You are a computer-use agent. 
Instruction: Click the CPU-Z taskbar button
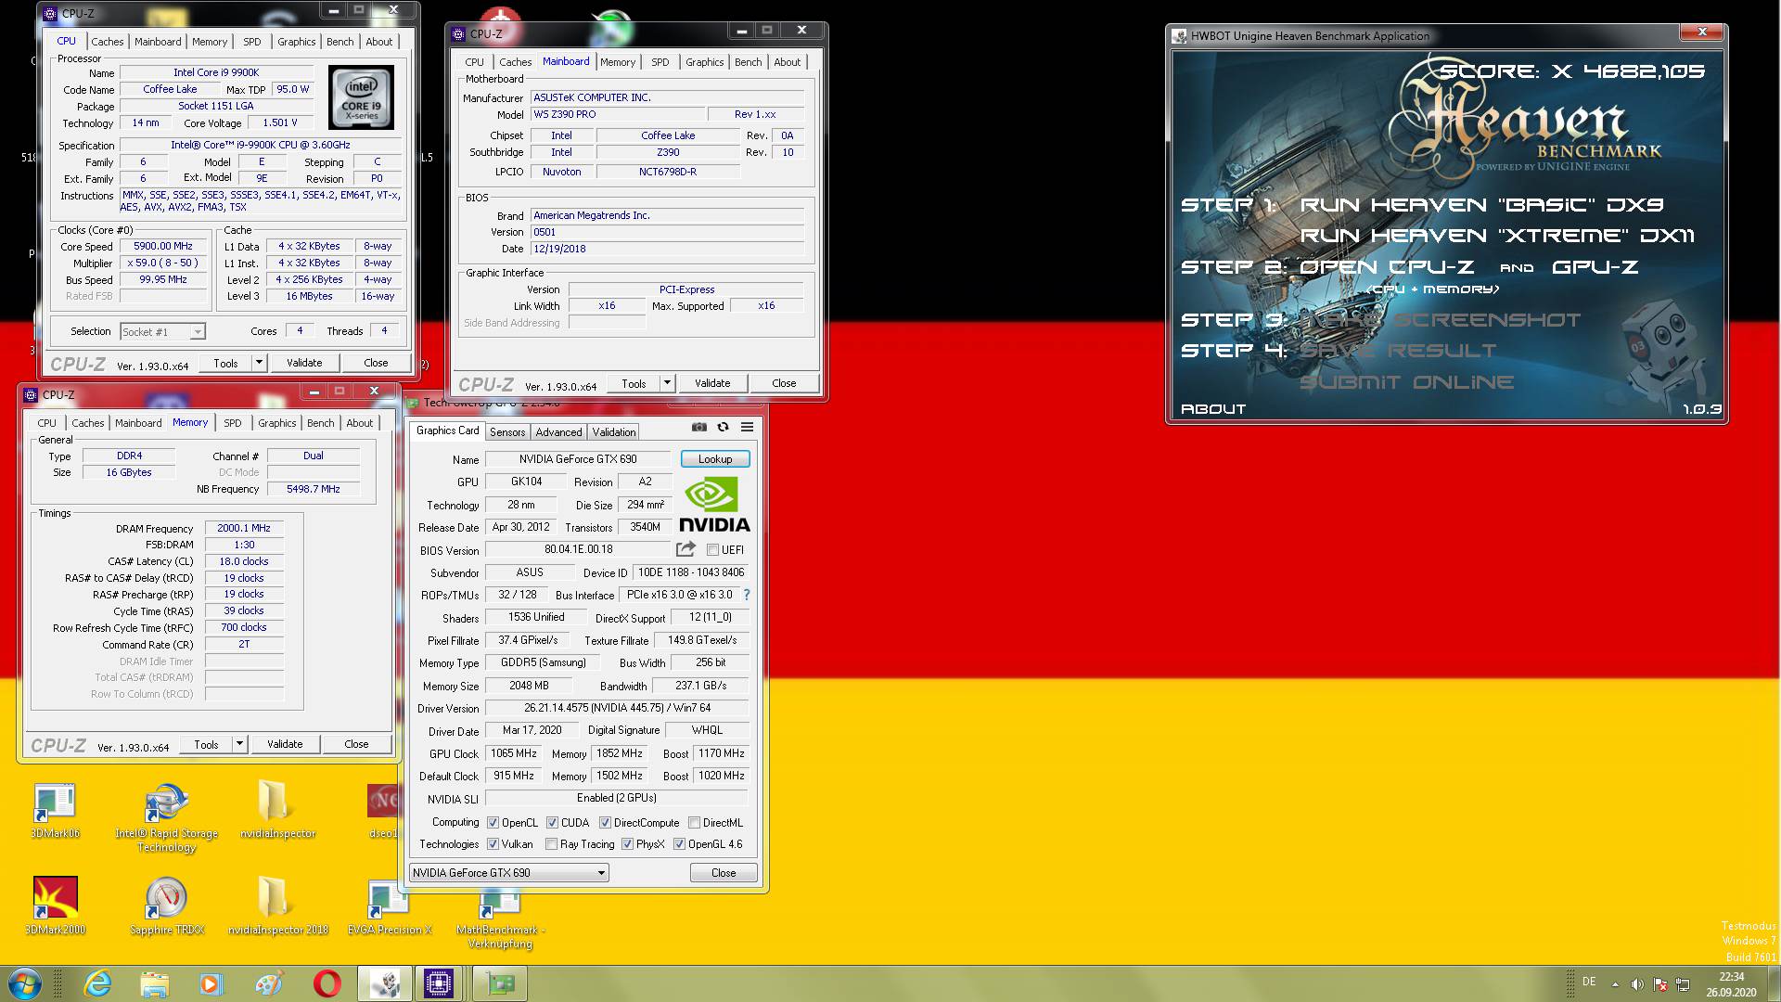point(439,983)
